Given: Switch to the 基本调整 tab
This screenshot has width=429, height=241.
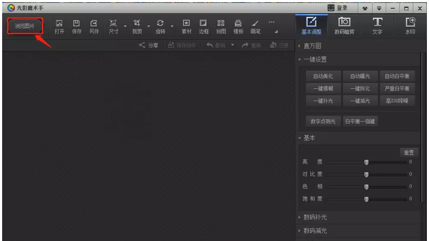Looking at the screenshot, I should pyautogui.click(x=311, y=26).
